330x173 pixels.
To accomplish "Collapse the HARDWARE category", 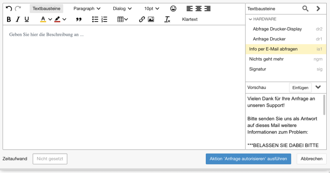I will (x=250, y=19).
